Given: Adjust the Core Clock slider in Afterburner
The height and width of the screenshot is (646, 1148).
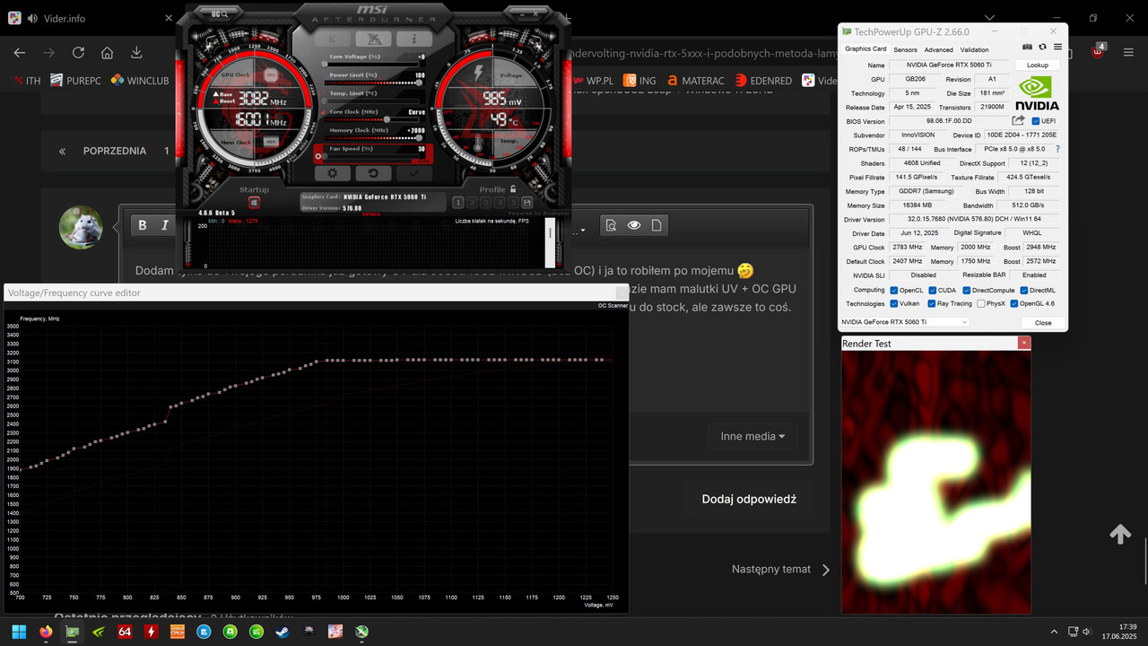Looking at the screenshot, I should (x=374, y=119).
